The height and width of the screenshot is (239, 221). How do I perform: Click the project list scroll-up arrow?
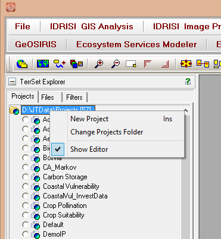[186, 111]
